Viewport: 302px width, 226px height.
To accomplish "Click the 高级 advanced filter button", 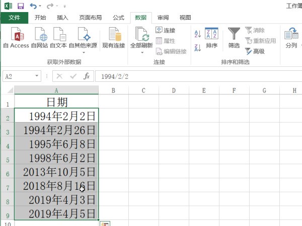I will coord(255,51).
